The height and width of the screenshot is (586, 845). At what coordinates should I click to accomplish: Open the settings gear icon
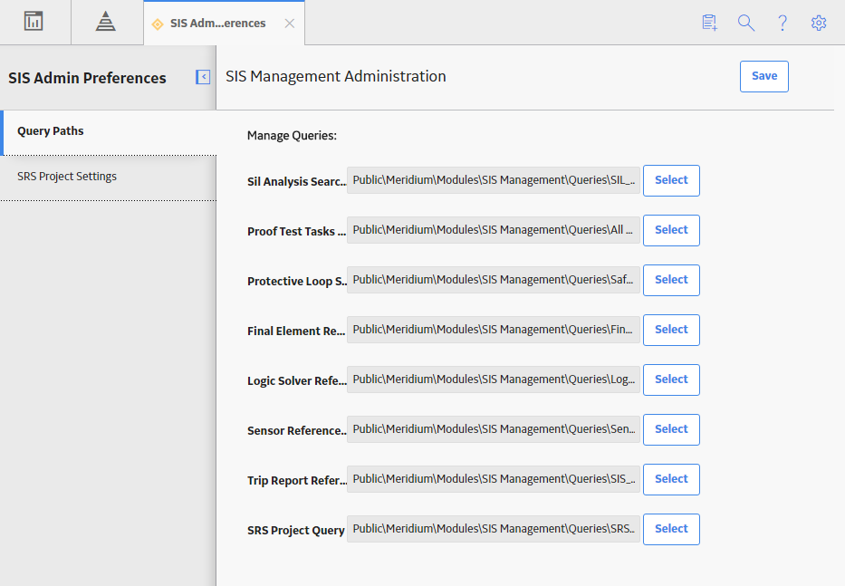(819, 23)
